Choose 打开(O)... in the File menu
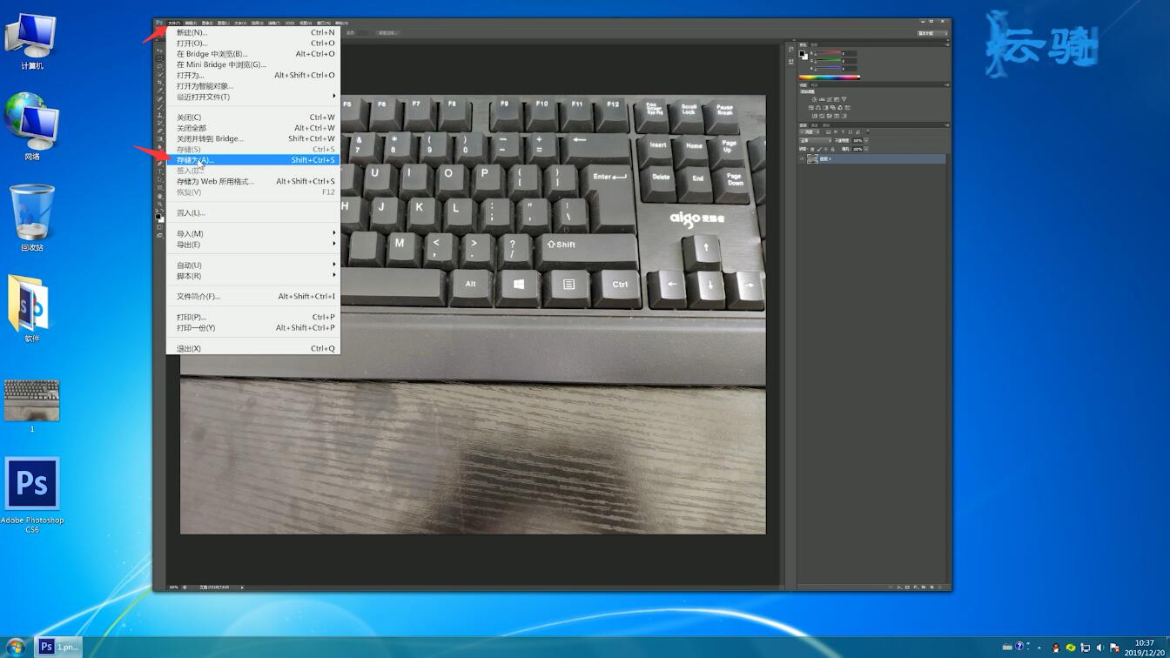 [253, 43]
